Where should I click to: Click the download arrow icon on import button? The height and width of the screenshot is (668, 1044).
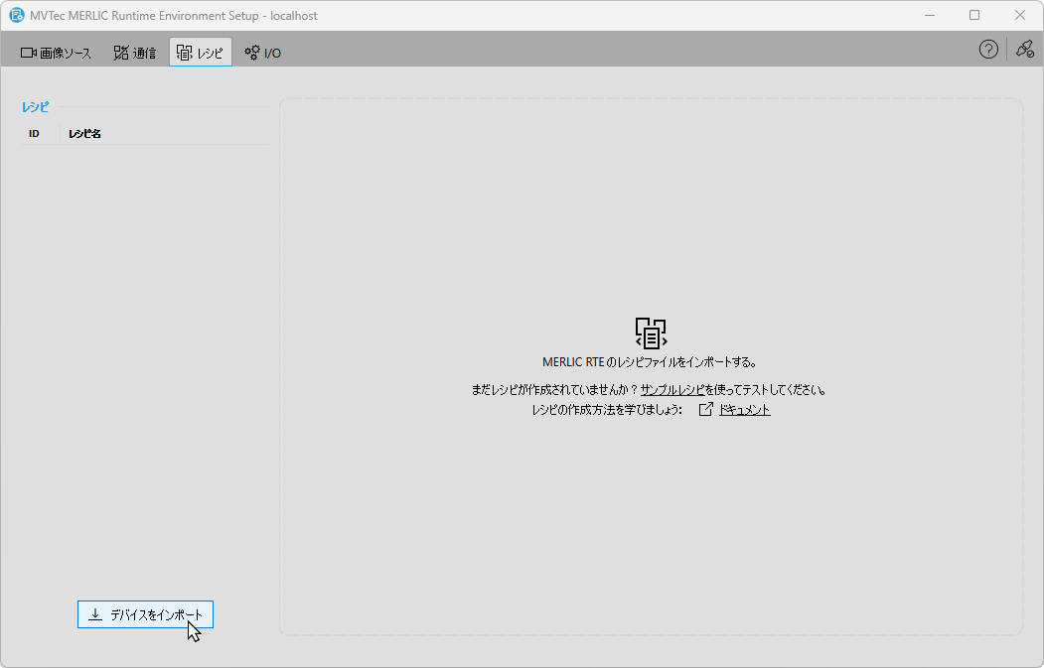(95, 615)
